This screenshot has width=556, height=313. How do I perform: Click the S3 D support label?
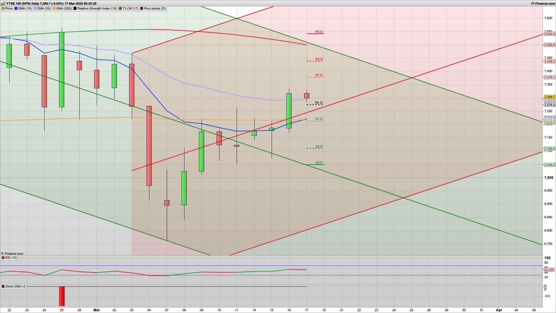pyautogui.click(x=319, y=163)
